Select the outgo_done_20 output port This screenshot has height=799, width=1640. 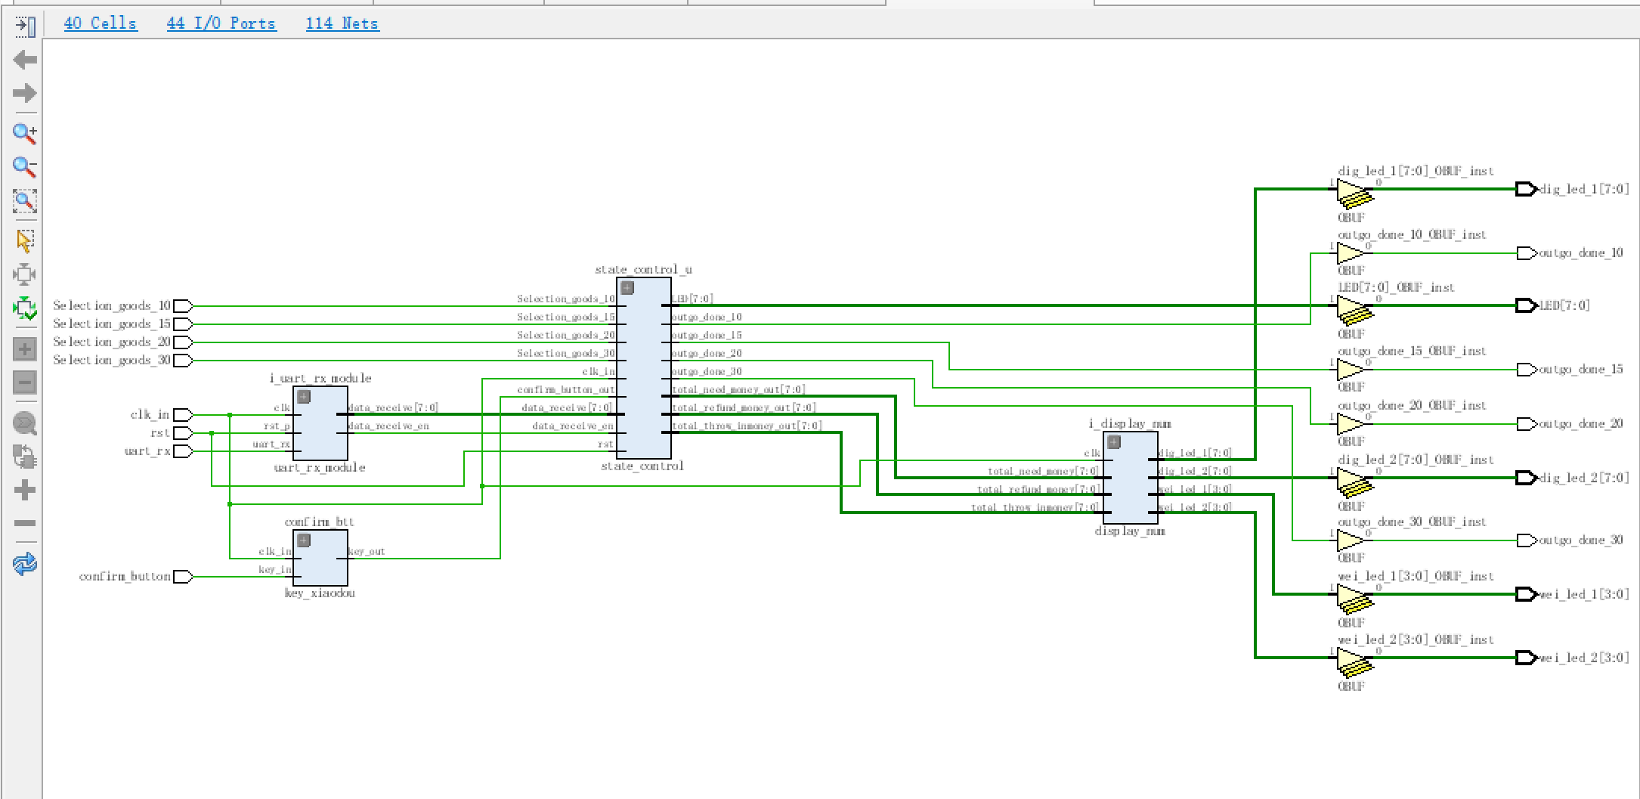(x=1527, y=424)
